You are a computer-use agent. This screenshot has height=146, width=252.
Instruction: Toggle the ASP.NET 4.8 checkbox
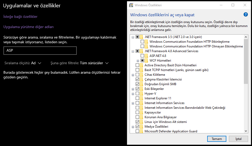142,56
